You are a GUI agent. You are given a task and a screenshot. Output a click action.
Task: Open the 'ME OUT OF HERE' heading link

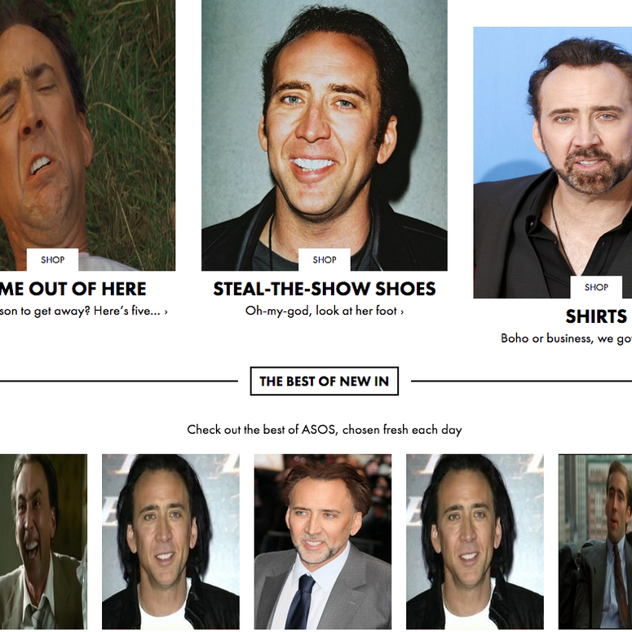(x=73, y=289)
